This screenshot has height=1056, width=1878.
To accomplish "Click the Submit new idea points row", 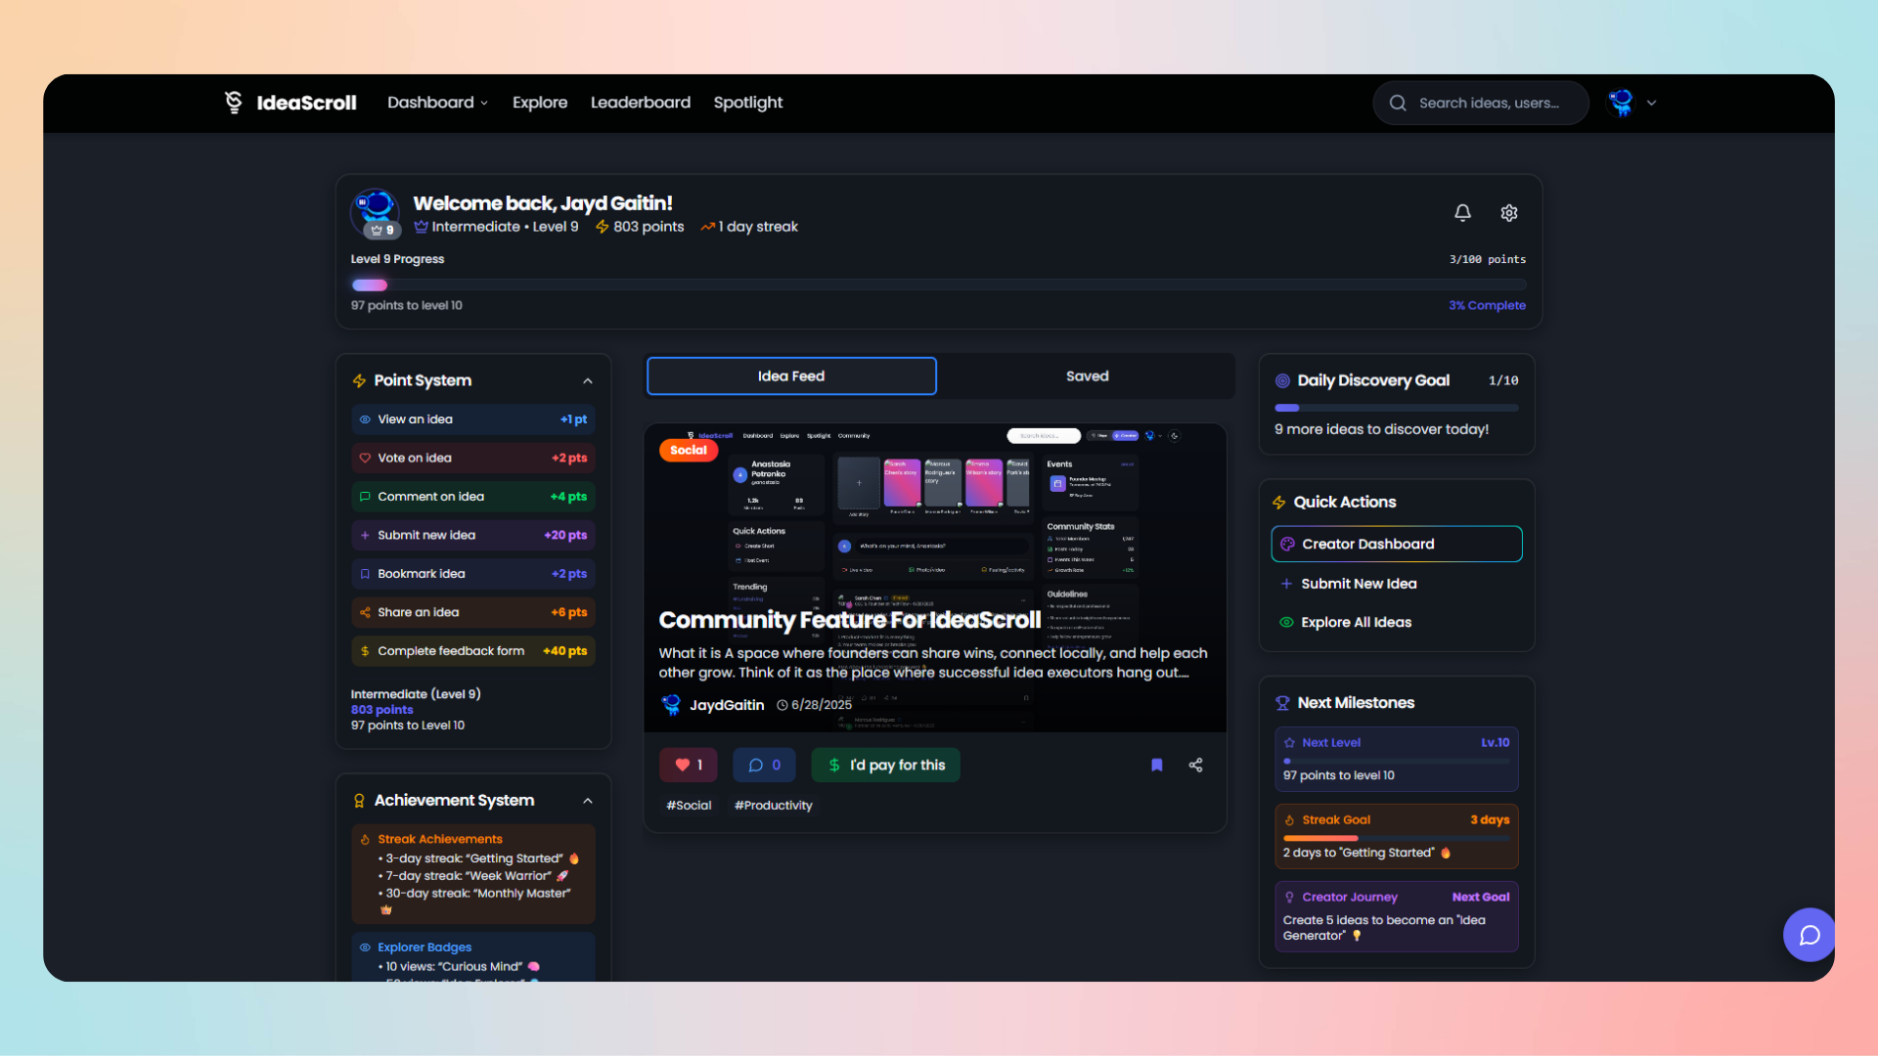I will [x=473, y=535].
